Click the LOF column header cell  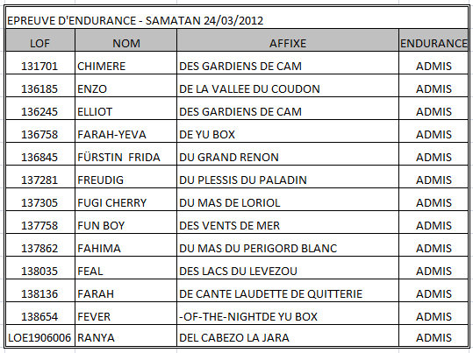[x=40, y=40]
